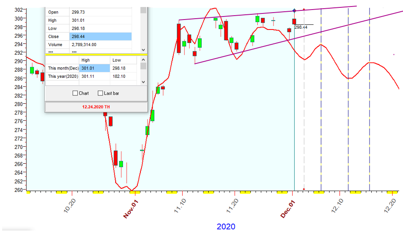Click the 12.24.2020 TH date button
This screenshot has width=403, height=234.
[x=96, y=106]
